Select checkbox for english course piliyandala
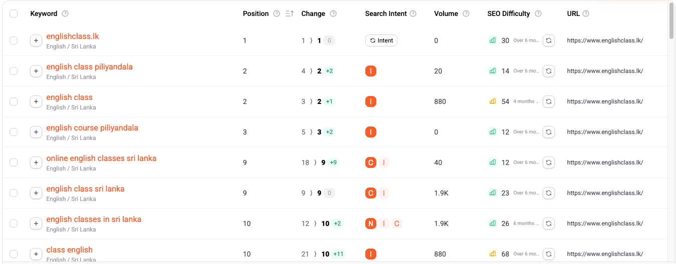Image resolution: width=676 pixels, height=264 pixels. pyautogui.click(x=14, y=132)
